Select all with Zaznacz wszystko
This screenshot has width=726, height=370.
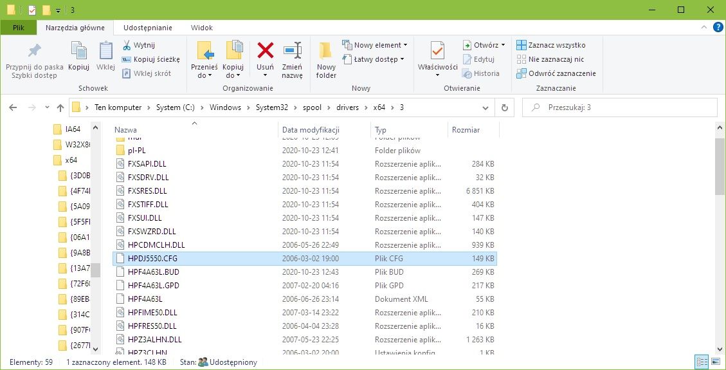point(551,45)
